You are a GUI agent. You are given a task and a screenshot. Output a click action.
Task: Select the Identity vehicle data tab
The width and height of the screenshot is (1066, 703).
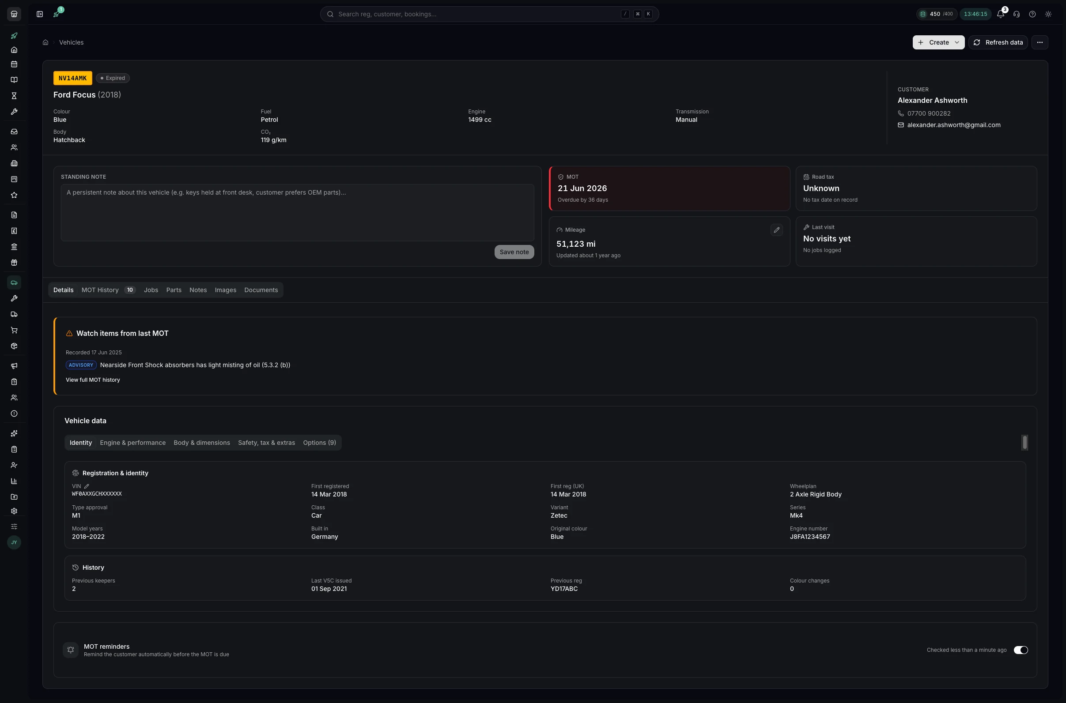[81, 443]
